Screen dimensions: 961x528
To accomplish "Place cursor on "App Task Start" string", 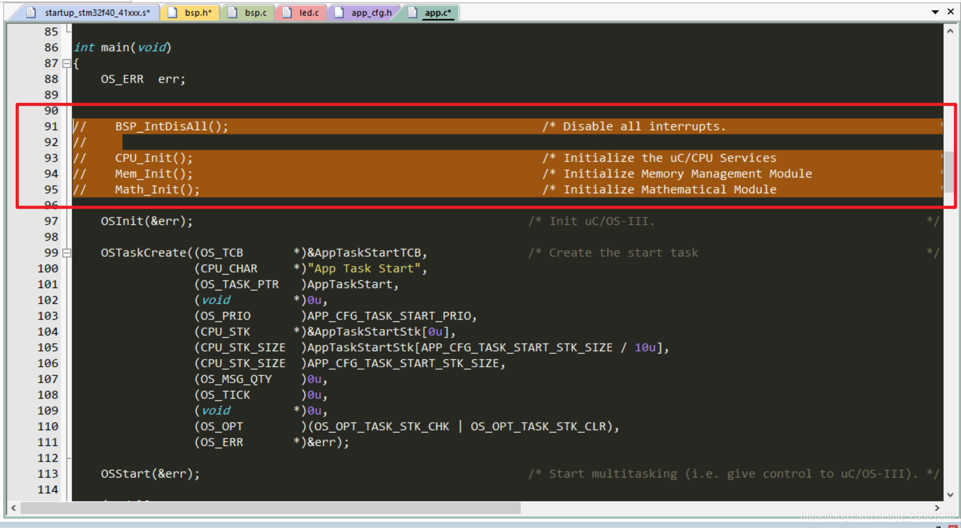I will [x=364, y=268].
